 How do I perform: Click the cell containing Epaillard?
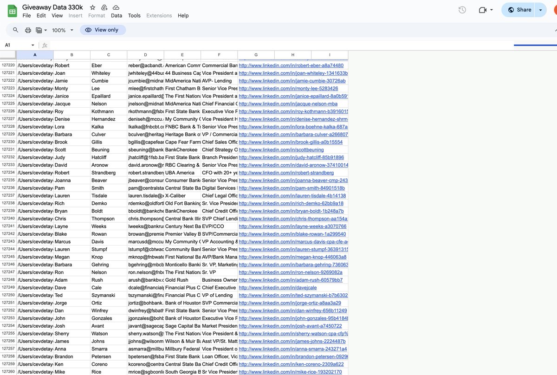point(109,96)
